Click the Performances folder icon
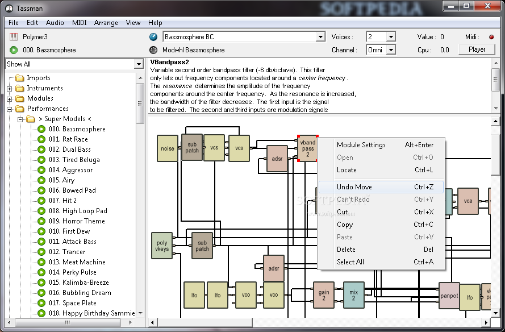 click(x=20, y=109)
